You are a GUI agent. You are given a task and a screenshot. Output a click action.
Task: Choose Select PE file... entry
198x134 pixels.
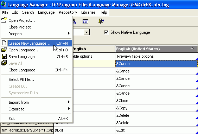pyautogui.click(x=37, y=79)
